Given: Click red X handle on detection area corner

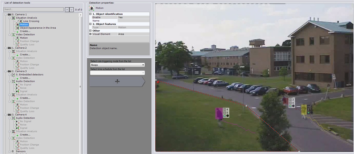Looking at the screenshot, I should [x=158, y=82].
